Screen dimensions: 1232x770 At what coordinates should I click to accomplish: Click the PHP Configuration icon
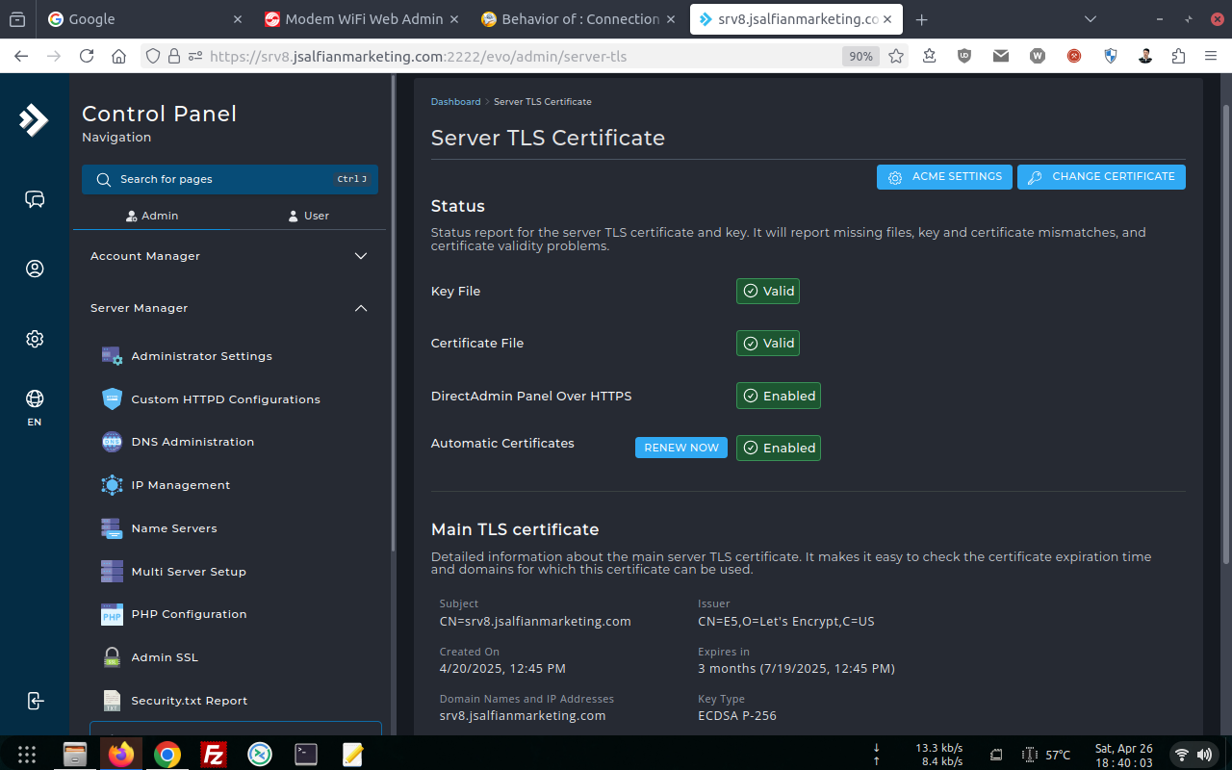point(112,614)
